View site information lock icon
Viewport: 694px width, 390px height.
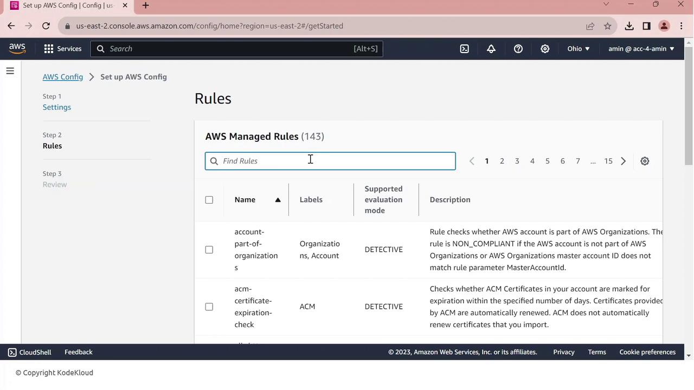point(67,26)
